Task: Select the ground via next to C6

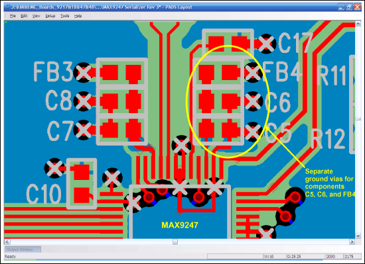Action: pyautogui.click(x=254, y=101)
